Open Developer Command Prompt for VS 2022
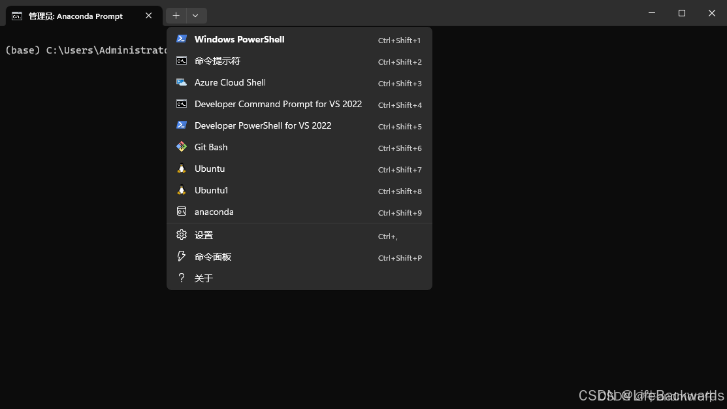The height and width of the screenshot is (409, 727). coord(299,104)
